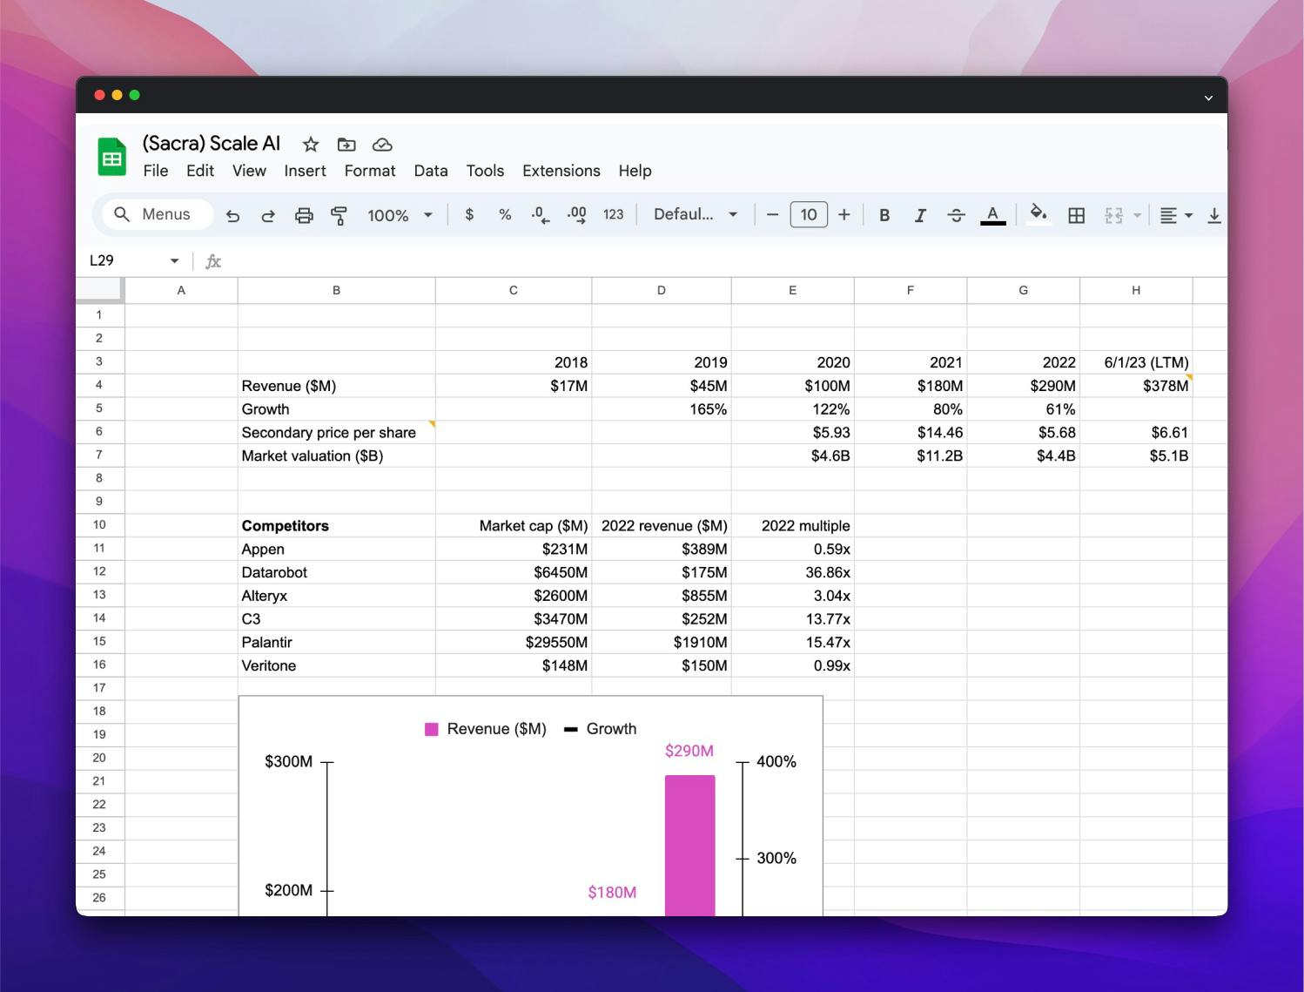Viewport: 1304px width, 992px height.
Task: Open the text color picker
Action: tap(992, 215)
